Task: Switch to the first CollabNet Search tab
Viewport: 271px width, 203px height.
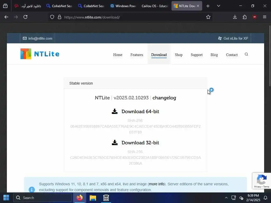Action: 59,6
